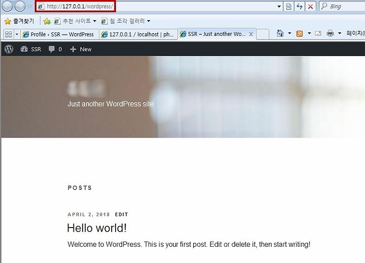Click the APRIL 2, 2018 post date
365x263 pixels.
coord(89,214)
